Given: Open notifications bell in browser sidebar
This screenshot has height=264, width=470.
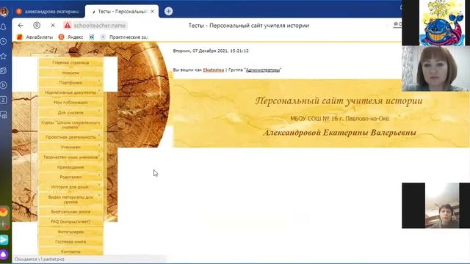Looking at the screenshot, I should 4,27.
